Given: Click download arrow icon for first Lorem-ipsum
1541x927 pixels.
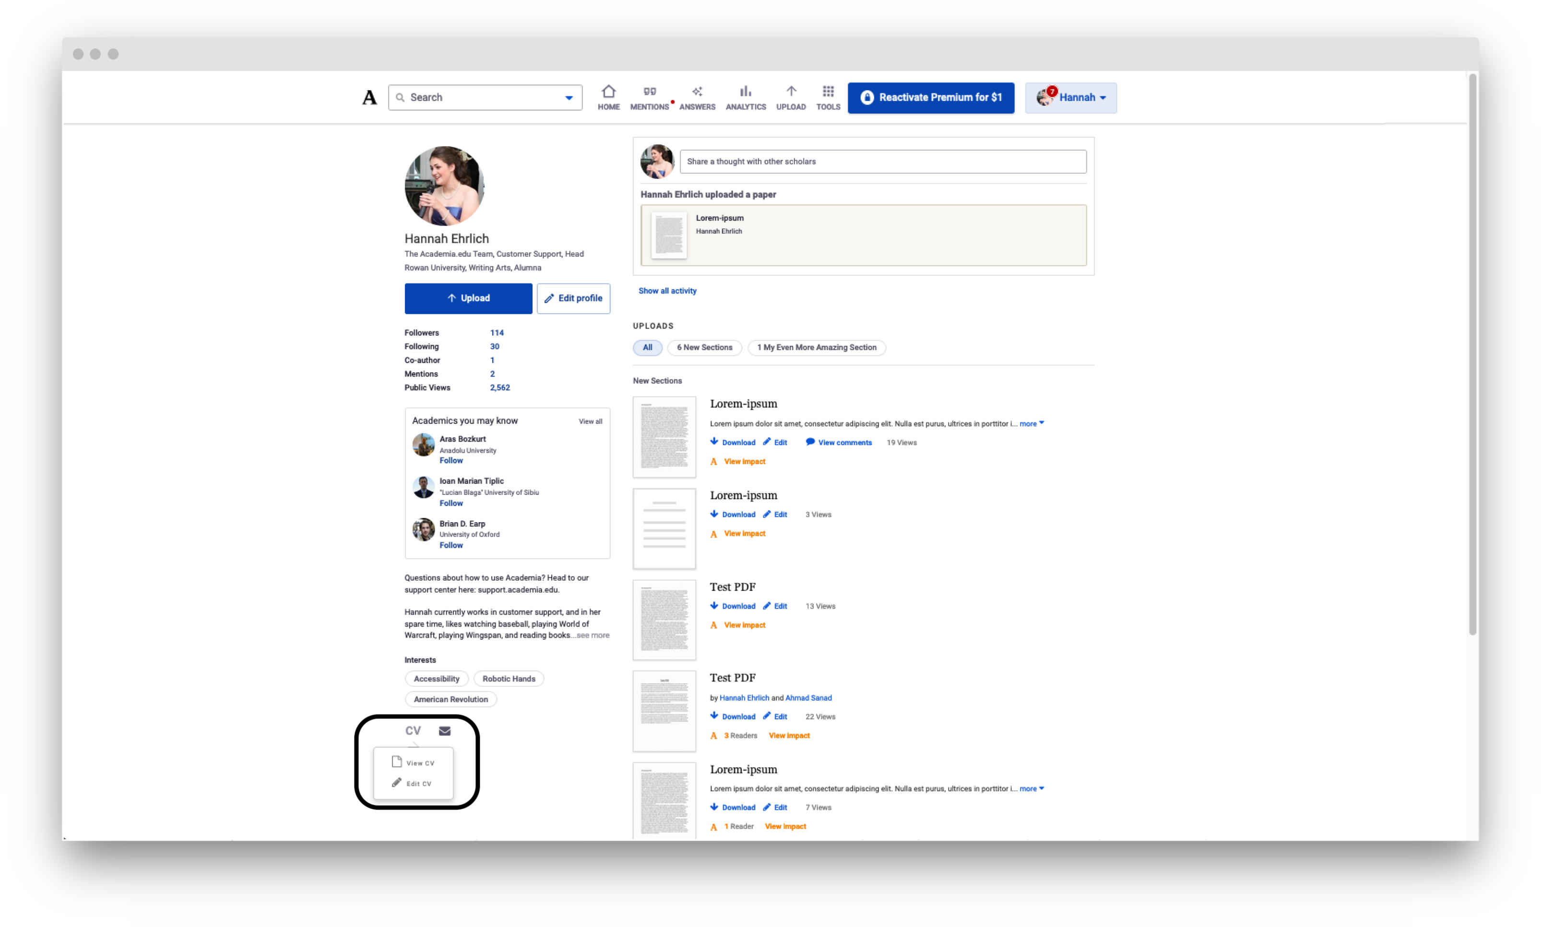Looking at the screenshot, I should [713, 442].
